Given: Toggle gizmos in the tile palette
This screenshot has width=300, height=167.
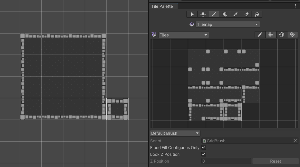Looking at the screenshot, I should pyautogui.click(x=281, y=35).
